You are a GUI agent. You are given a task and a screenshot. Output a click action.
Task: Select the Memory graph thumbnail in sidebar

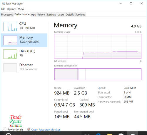(10, 40)
